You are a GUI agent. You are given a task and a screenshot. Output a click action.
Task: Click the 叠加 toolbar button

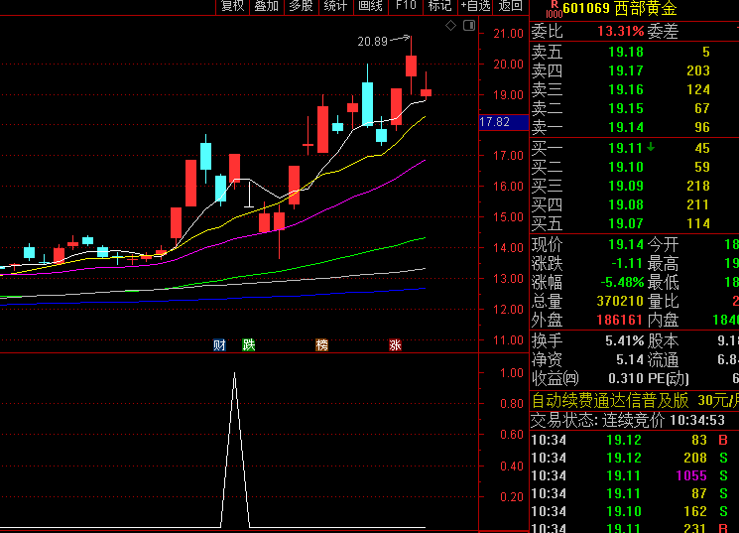tap(267, 6)
